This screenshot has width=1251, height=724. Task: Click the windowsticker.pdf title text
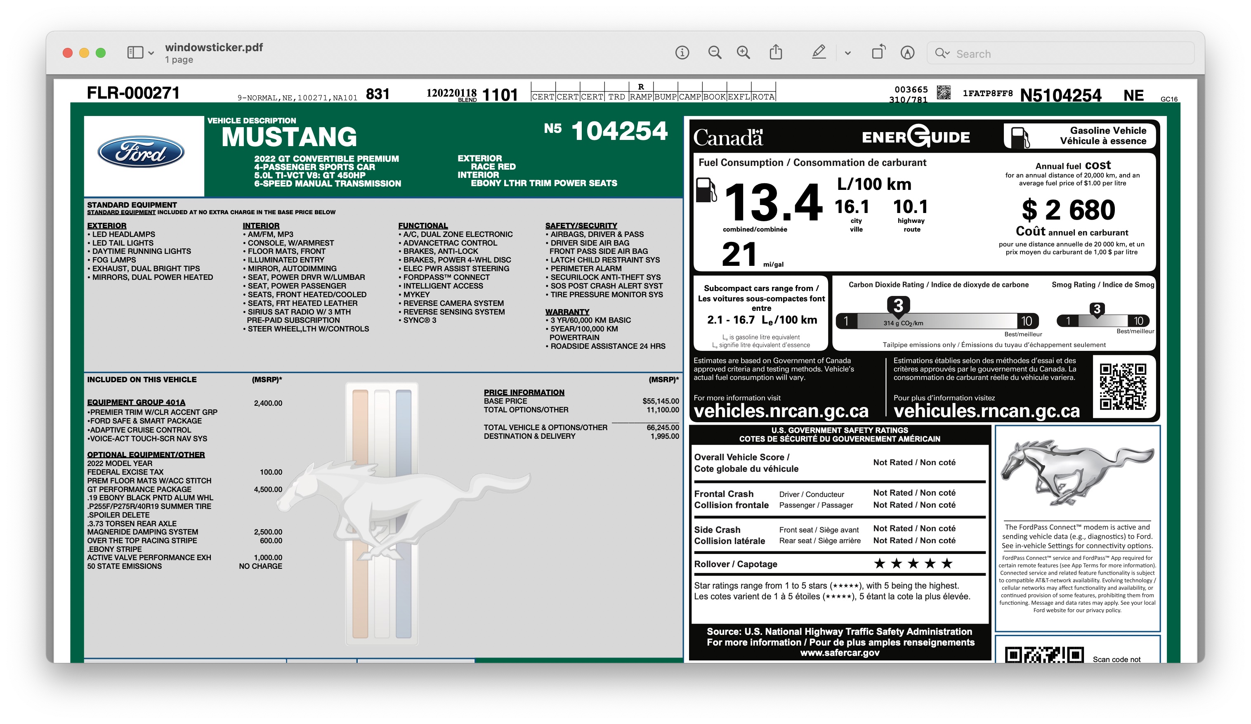click(x=213, y=47)
